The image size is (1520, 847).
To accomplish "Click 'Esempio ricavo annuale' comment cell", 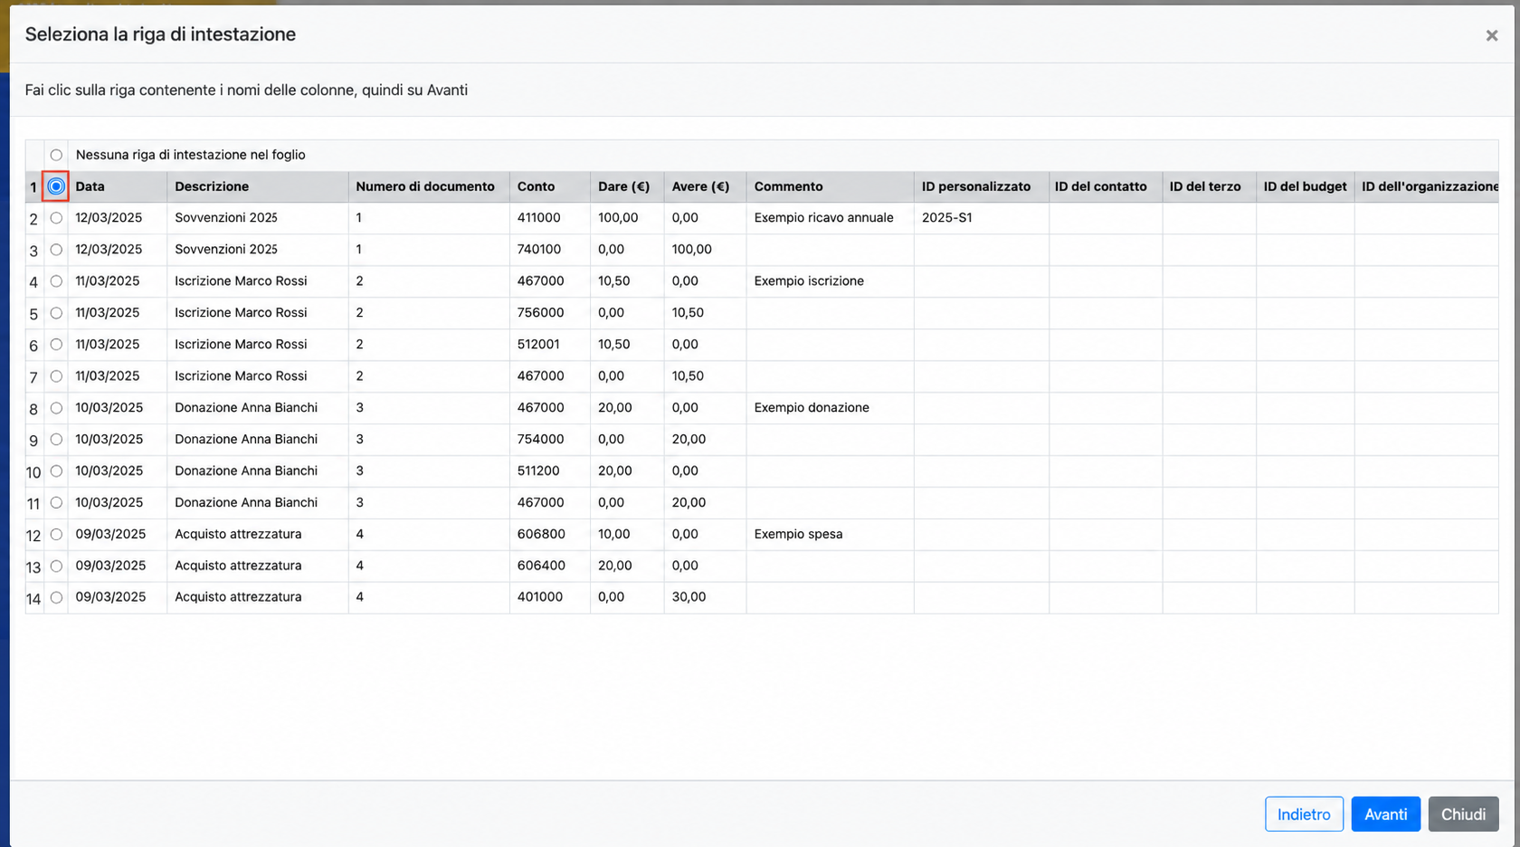I will 830,218.
